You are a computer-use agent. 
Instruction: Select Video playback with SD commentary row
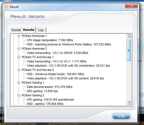pyautogui.click(x=68, y=66)
